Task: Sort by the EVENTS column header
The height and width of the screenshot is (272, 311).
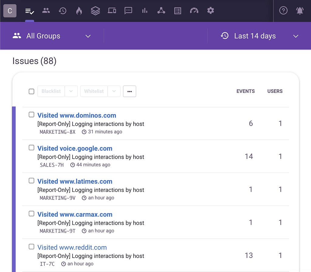Action: 245,91
